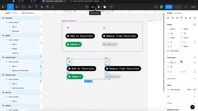The width and height of the screenshot is (198, 111).
Task: Switch to the Prototype tab
Action: pyautogui.click(x=178, y=13)
